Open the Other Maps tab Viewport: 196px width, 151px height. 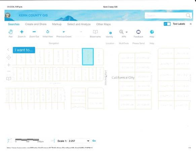pyautogui.click(x=104, y=24)
